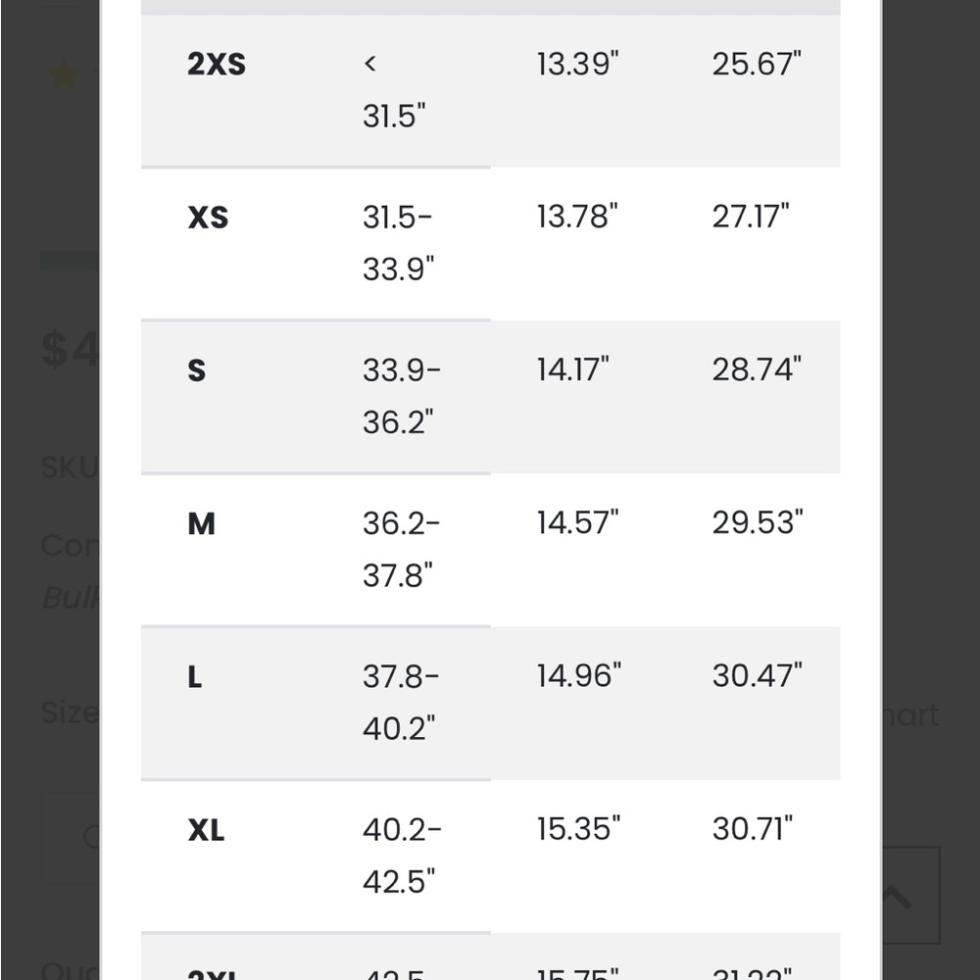
Task: Click the dimmed size chart link behind modal
Action: click(910, 714)
